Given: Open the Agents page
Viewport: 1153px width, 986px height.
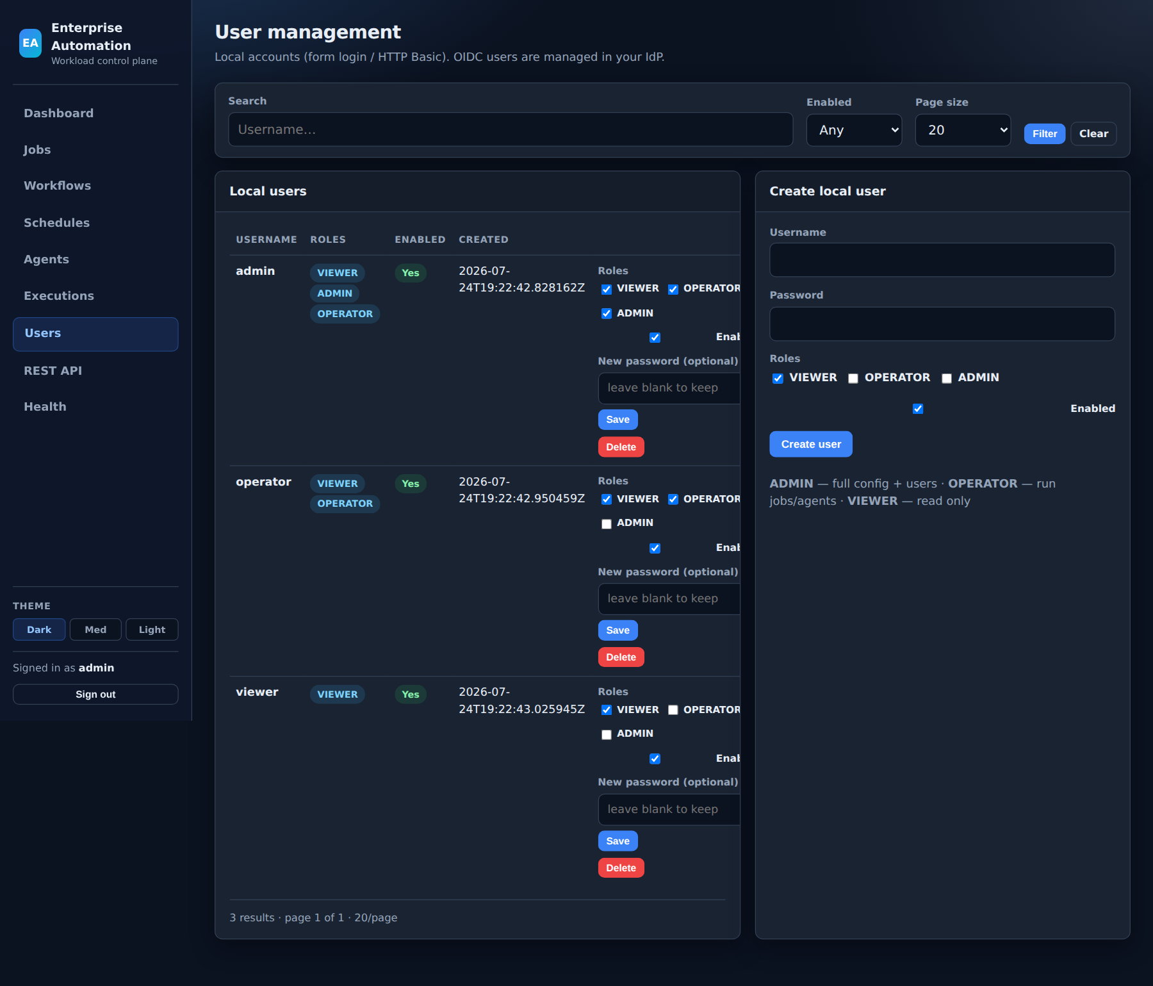Looking at the screenshot, I should pos(95,259).
